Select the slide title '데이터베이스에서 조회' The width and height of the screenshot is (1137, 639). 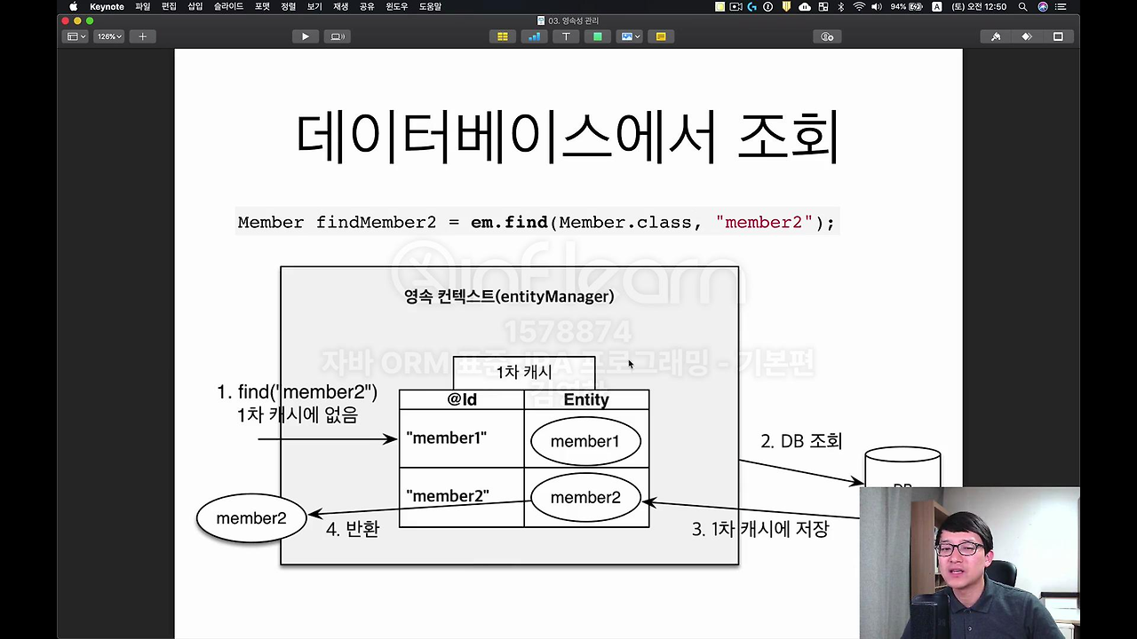pos(568,137)
